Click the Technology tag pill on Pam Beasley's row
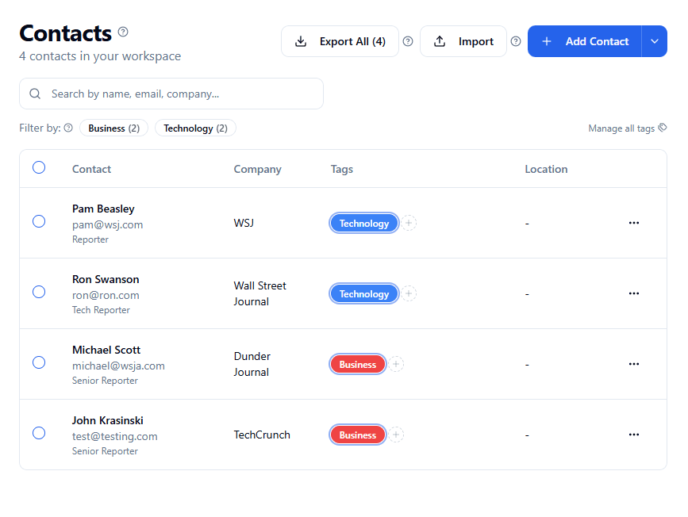This screenshot has height=517, width=688. [364, 223]
